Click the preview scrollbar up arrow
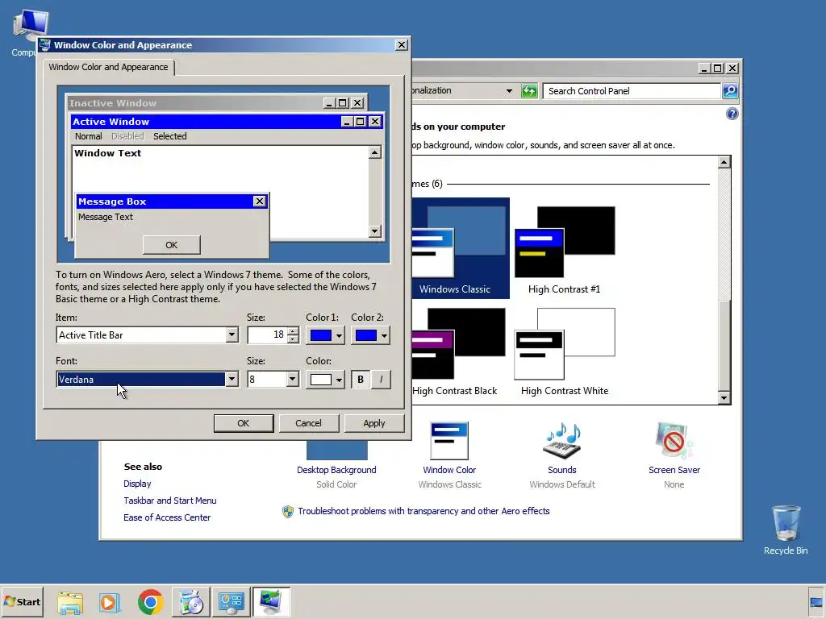The image size is (826, 619). tap(374, 152)
